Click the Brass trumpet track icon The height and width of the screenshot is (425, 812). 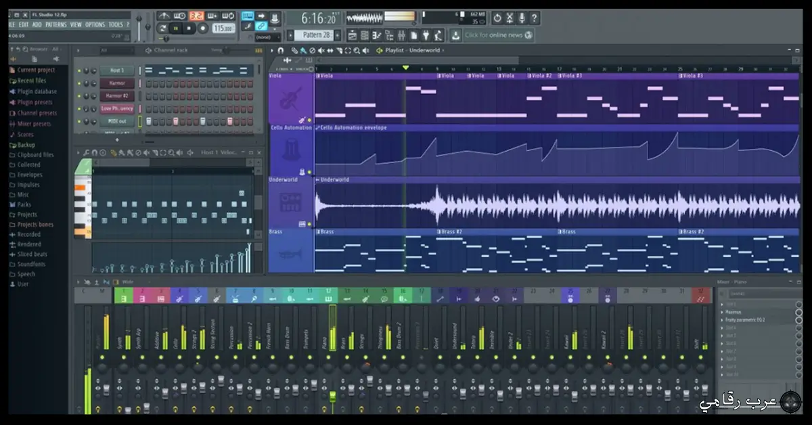[x=292, y=256]
